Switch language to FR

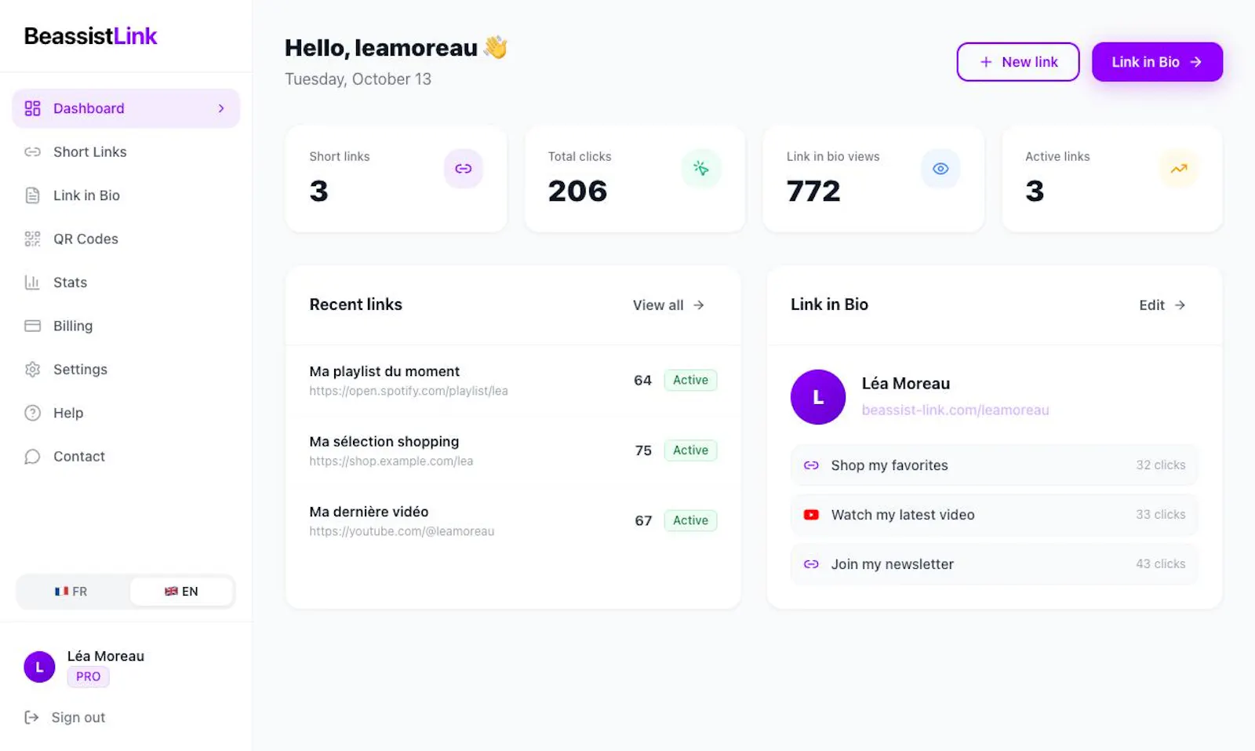pyautogui.click(x=71, y=592)
